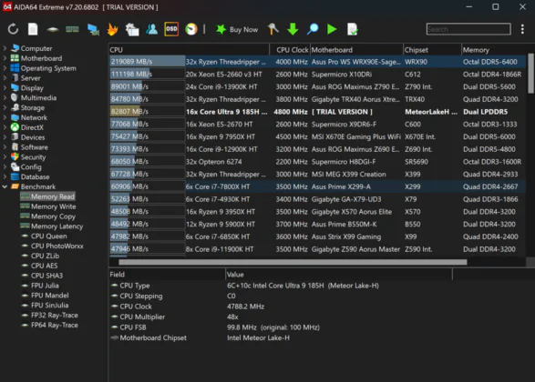Screen dimensions: 535x382
Task: Click the results document checkmark icon
Action: [x=352, y=29]
